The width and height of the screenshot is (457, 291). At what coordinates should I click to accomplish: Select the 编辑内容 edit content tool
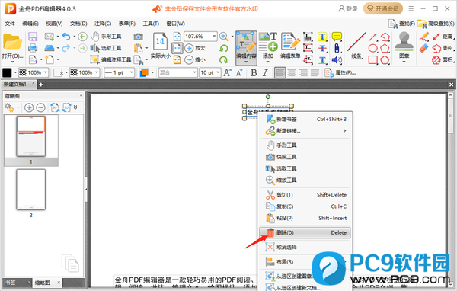246,47
